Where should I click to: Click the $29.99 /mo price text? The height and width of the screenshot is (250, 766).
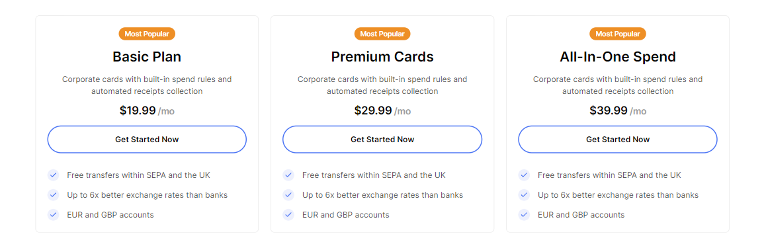coord(382,111)
